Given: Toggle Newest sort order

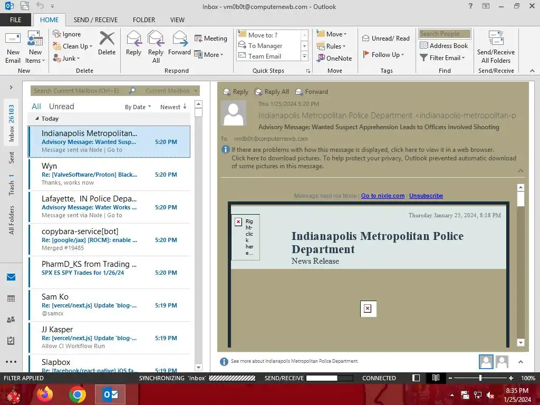Looking at the screenshot, I should (173, 107).
